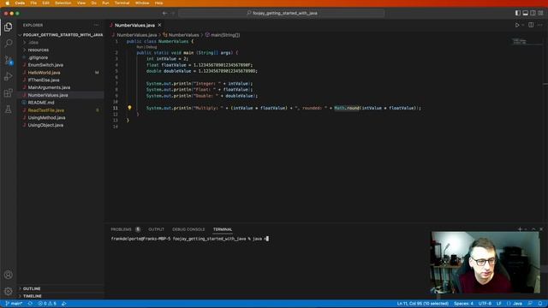Screen dimensions: 548x308
Task: Change Spaces: 4 indentation setting
Action: click(x=463, y=304)
